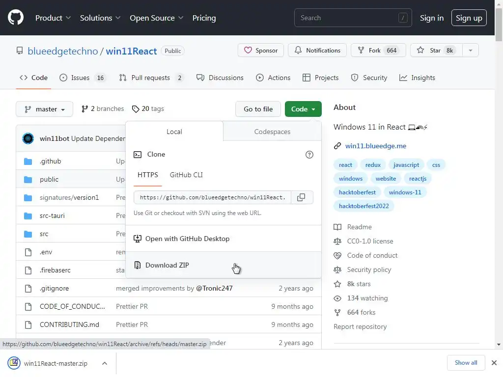The height and width of the screenshot is (377, 503).
Task: Click the .firebaserc file icon
Action: 28,270
